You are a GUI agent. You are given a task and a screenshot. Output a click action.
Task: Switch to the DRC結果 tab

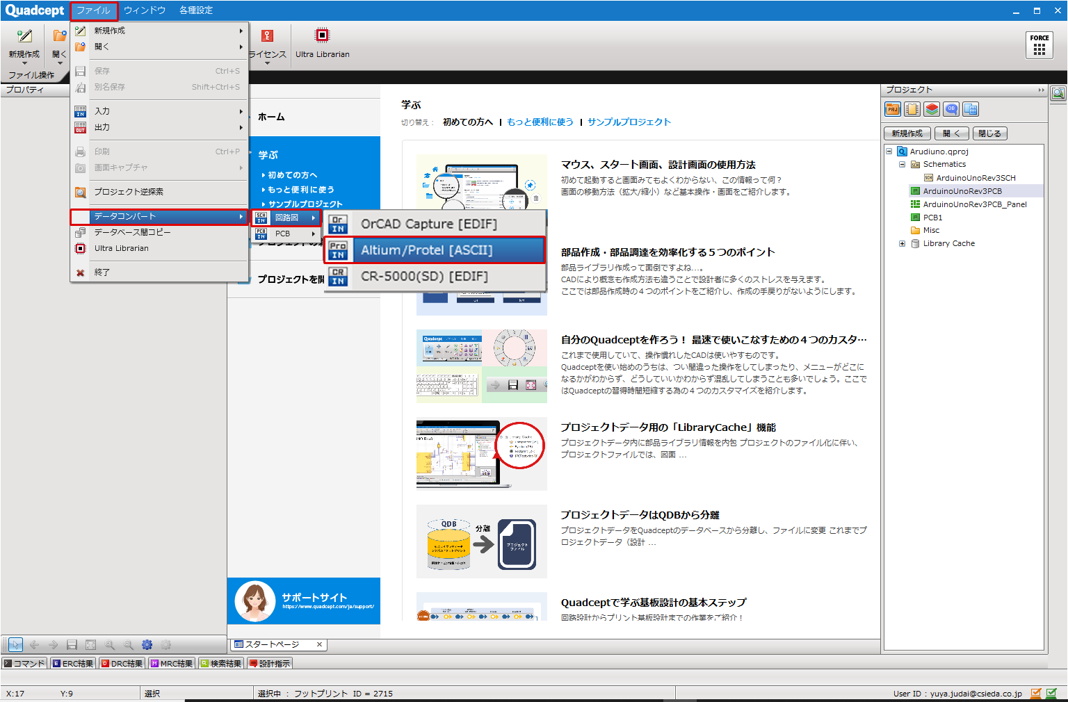point(122,664)
